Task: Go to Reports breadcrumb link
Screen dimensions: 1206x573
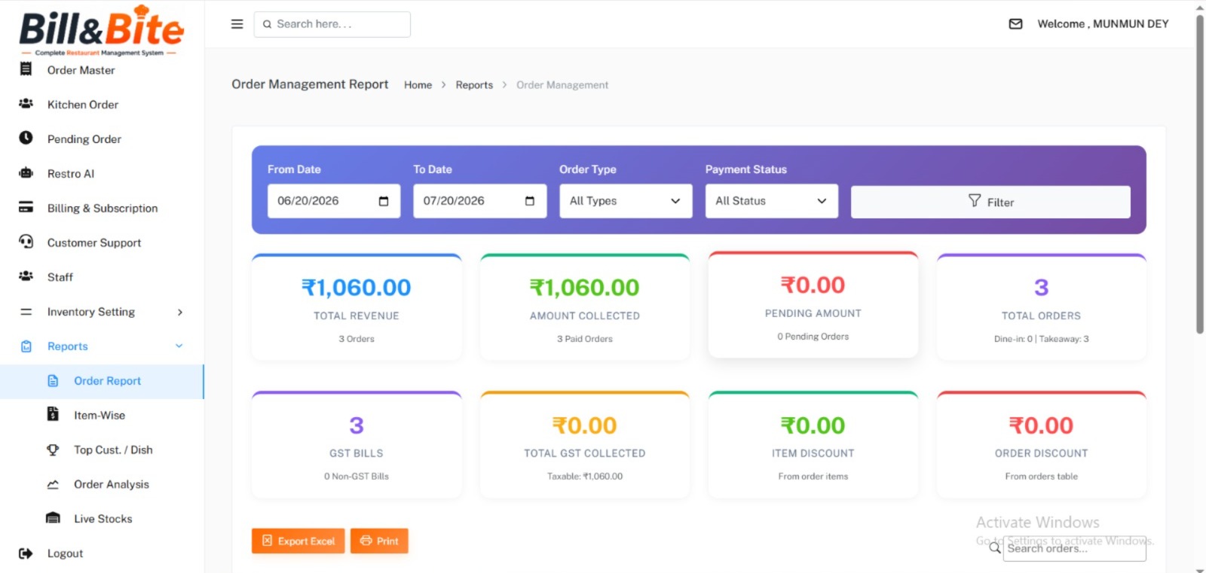Action: pos(474,85)
